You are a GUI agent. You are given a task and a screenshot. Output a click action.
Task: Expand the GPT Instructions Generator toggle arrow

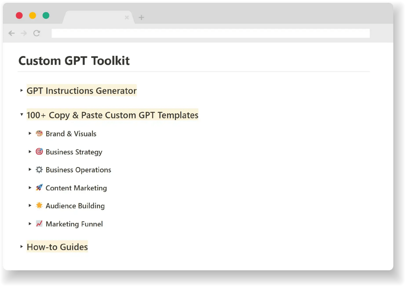[22, 91]
